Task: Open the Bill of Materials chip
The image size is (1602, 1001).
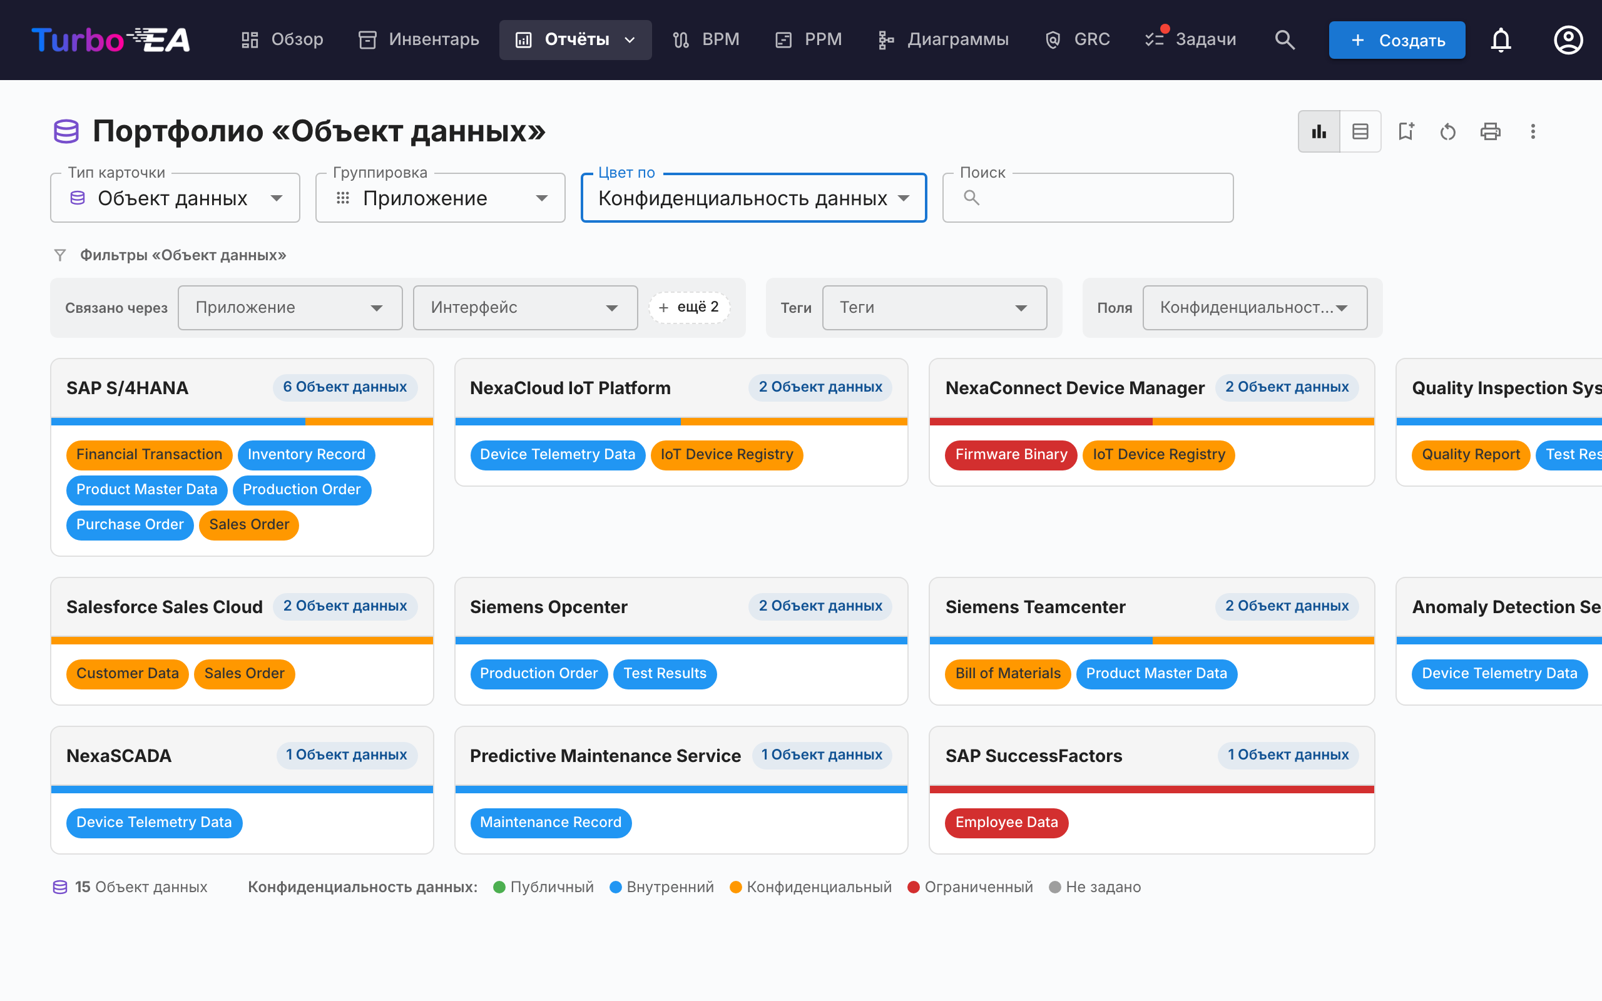Action: click(1008, 674)
